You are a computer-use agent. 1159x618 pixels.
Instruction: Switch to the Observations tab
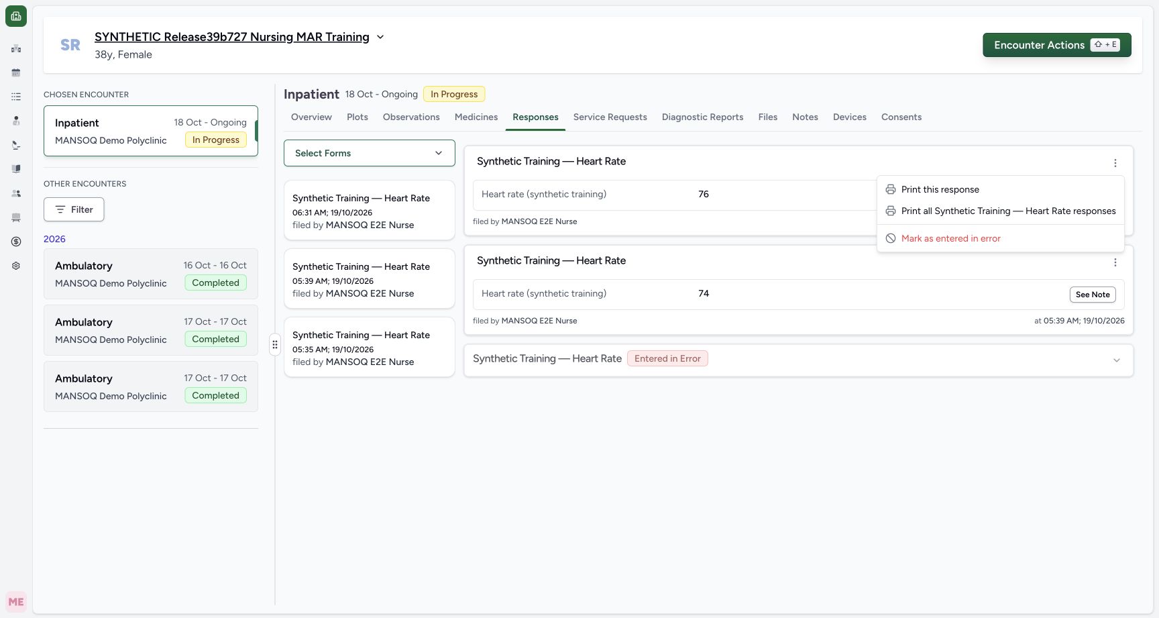point(411,117)
